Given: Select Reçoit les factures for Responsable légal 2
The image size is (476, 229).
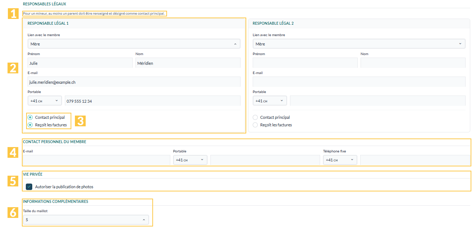Looking at the screenshot, I should [x=255, y=125].
